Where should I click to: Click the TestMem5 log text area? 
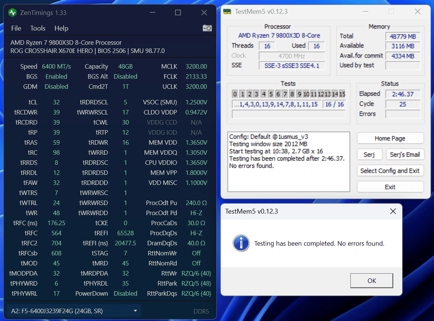[x=289, y=161]
